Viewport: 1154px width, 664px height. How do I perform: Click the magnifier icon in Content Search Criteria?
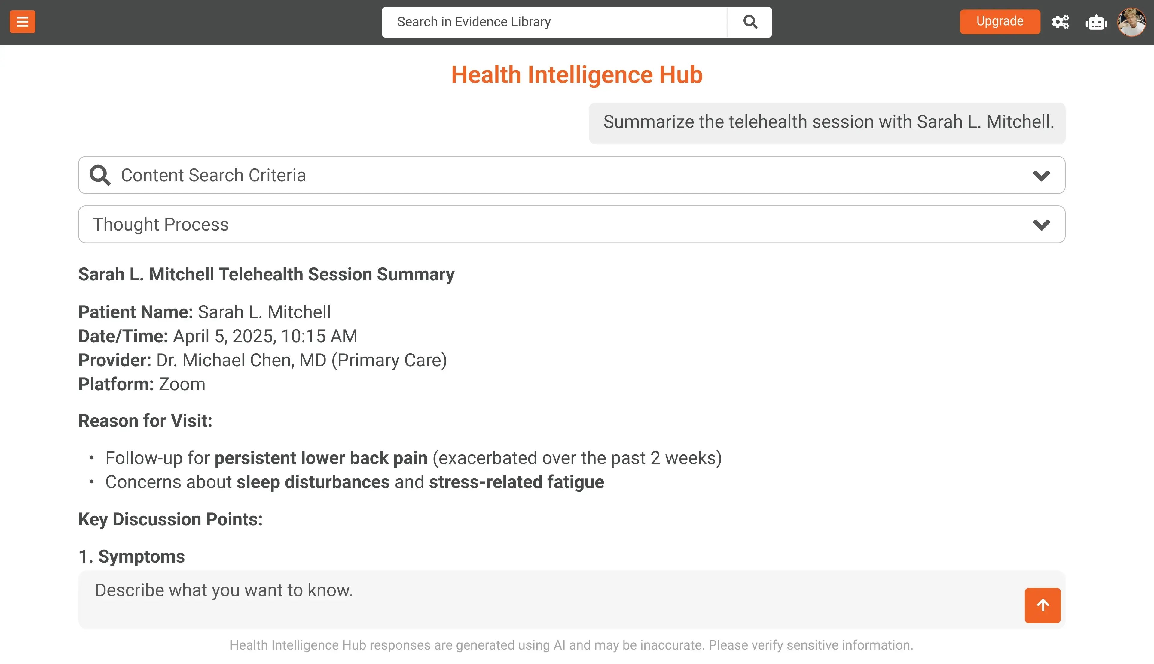[x=99, y=175]
